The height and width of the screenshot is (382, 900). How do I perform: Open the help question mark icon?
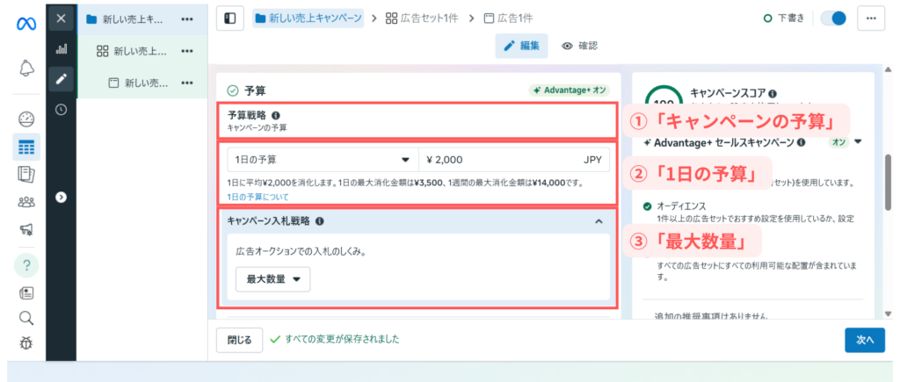(x=27, y=265)
